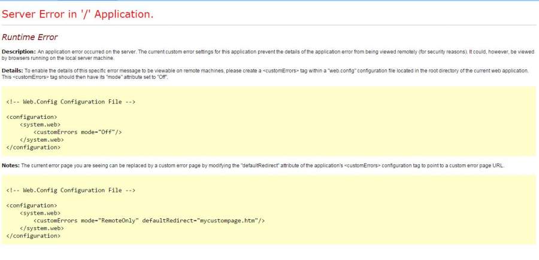Click the second "Web.Config Configuration File" comment
Screen dimensions: 539x260
tap(71, 191)
